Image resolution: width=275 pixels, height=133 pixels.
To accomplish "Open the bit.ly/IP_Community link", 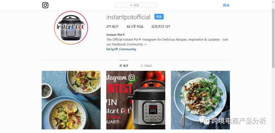I will 121,49.
